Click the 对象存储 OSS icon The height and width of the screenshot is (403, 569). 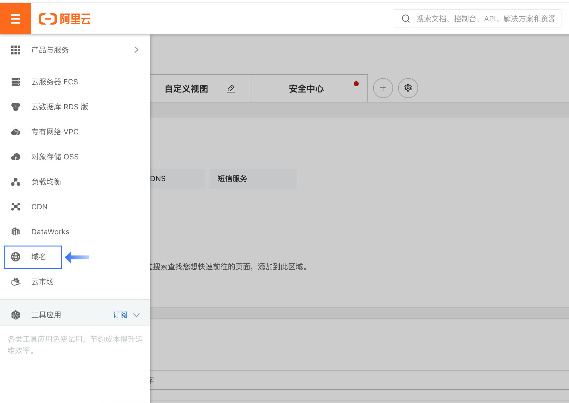pos(16,157)
